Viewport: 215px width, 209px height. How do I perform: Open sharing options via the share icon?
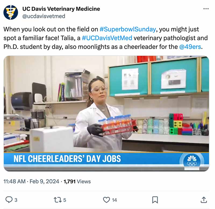[x=204, y=199]
